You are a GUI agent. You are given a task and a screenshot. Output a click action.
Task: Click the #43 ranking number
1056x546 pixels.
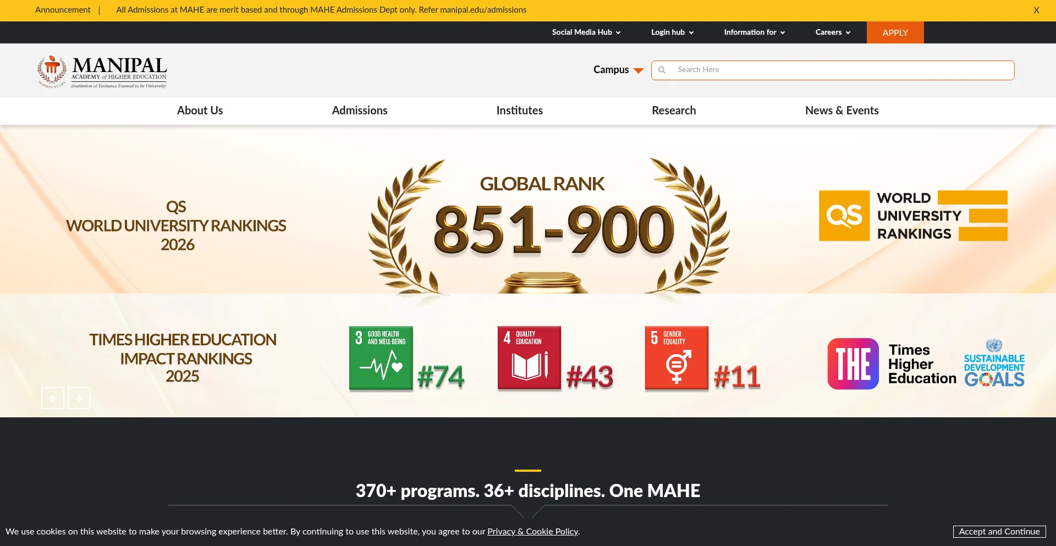click(x=590, y=377)
